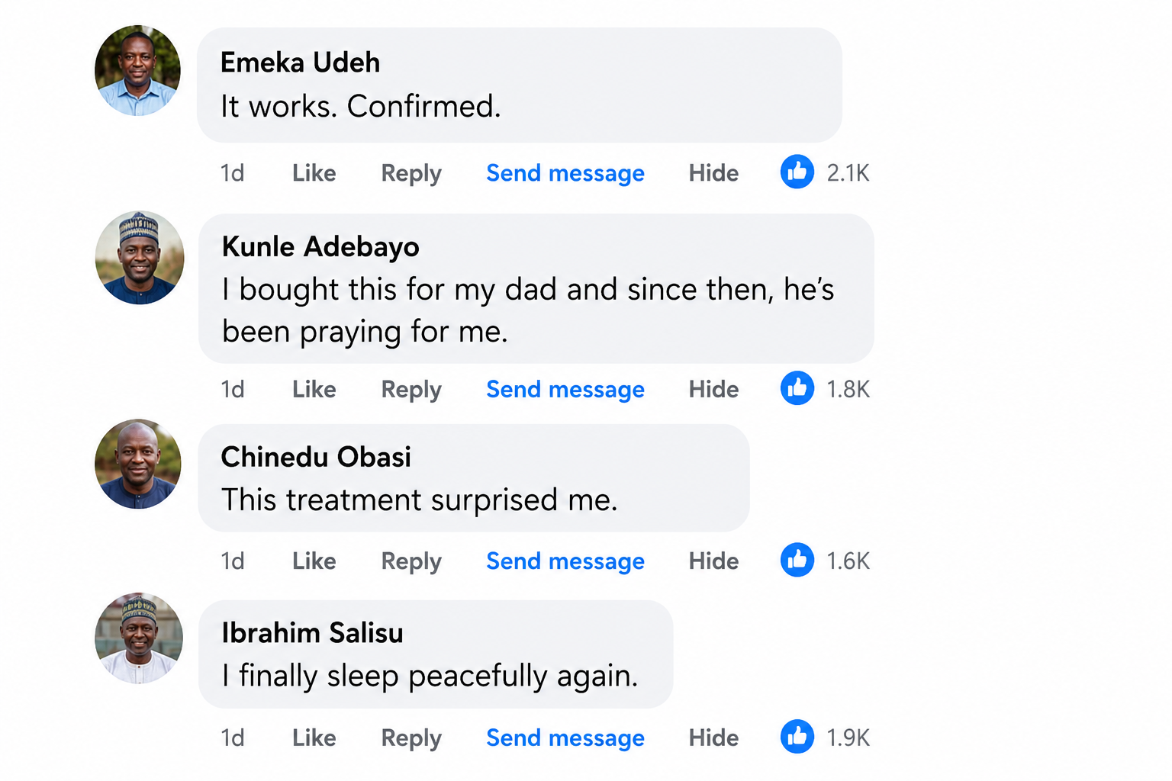Click the 1.6K reactions count
The image size is (1172, 781).
coord(848,561)
